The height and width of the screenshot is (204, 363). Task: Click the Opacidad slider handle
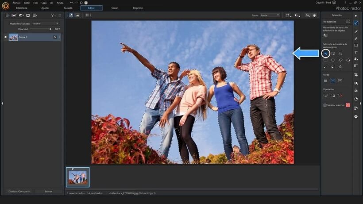point(50,29)
